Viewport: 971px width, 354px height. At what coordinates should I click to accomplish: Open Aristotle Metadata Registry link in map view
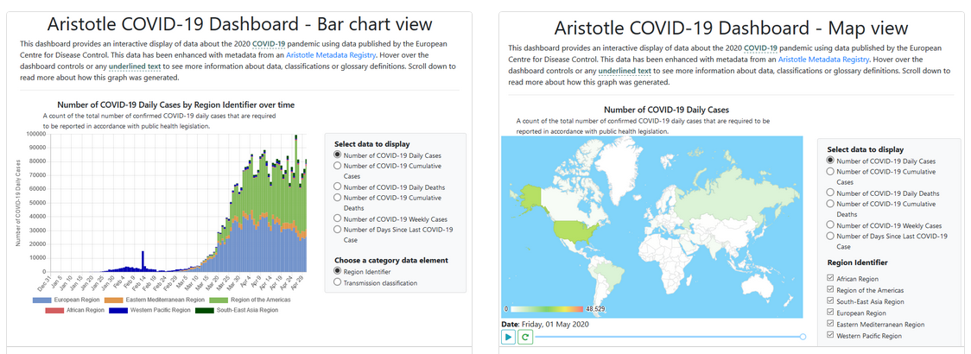tap(823, 60)
